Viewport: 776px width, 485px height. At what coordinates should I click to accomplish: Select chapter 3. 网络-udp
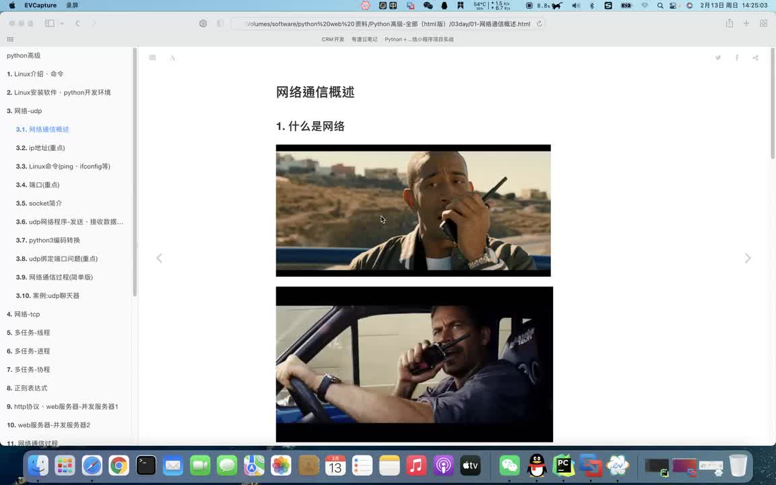point(24,111)
